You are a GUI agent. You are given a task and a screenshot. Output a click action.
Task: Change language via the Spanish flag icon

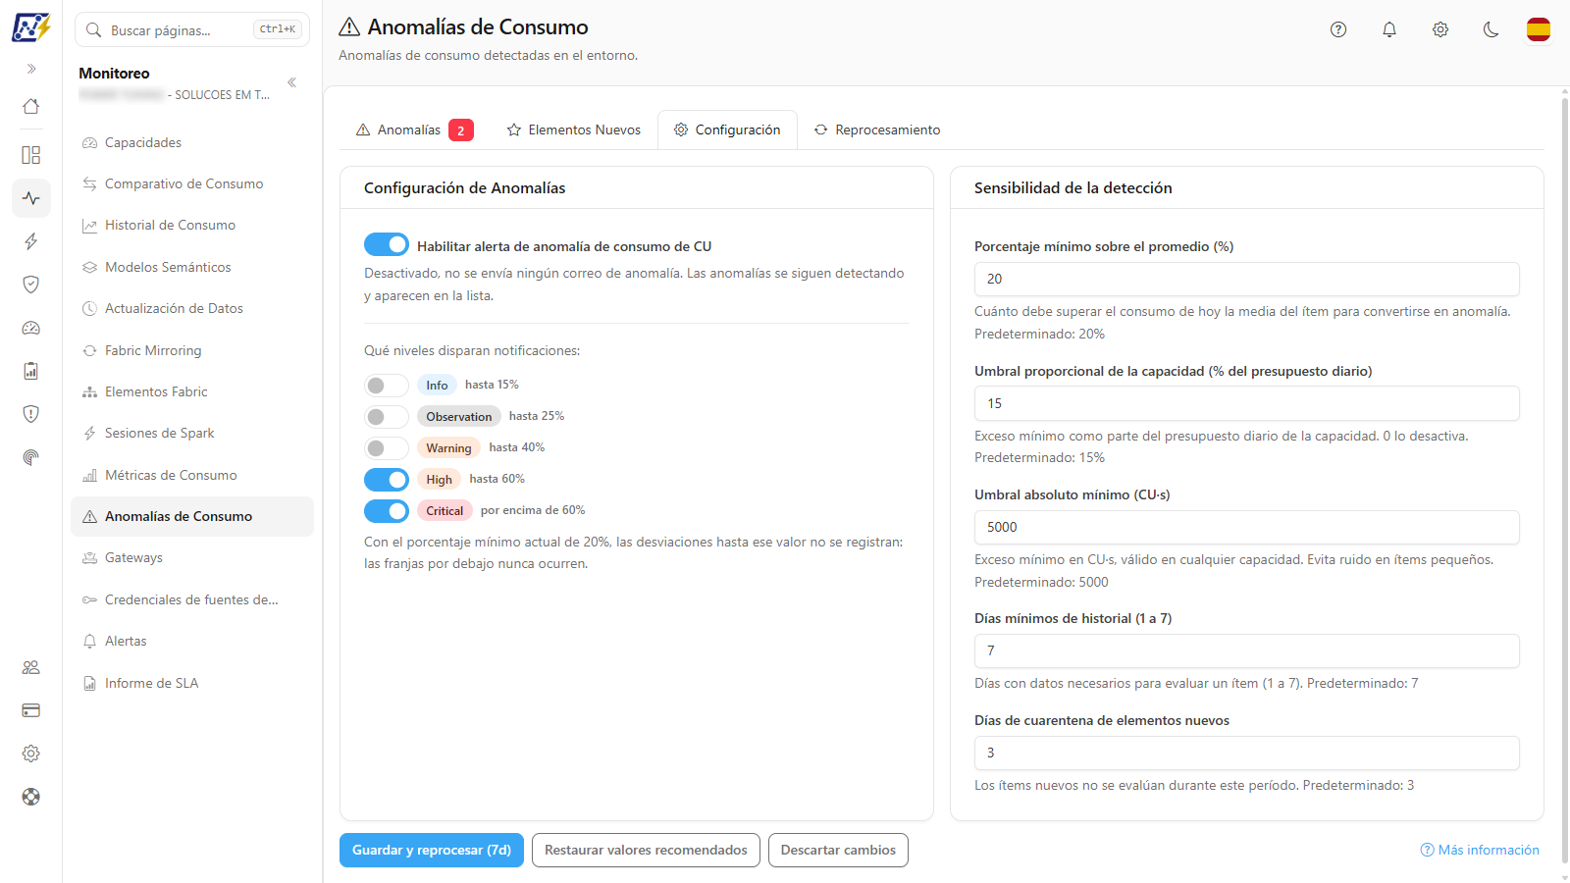coord(1539,29)
